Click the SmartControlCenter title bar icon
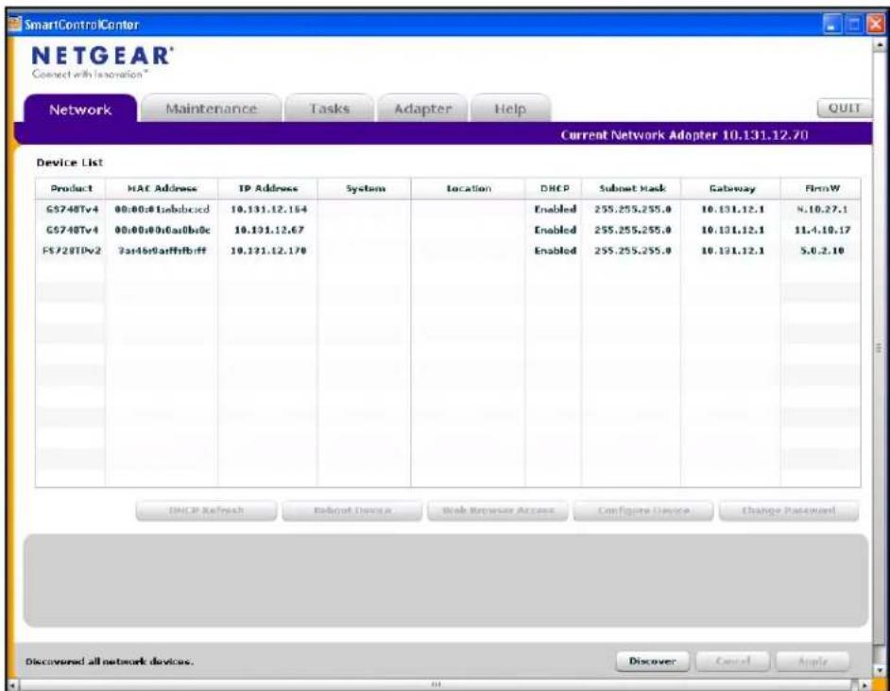890x691 pixels. click(14, 25)
